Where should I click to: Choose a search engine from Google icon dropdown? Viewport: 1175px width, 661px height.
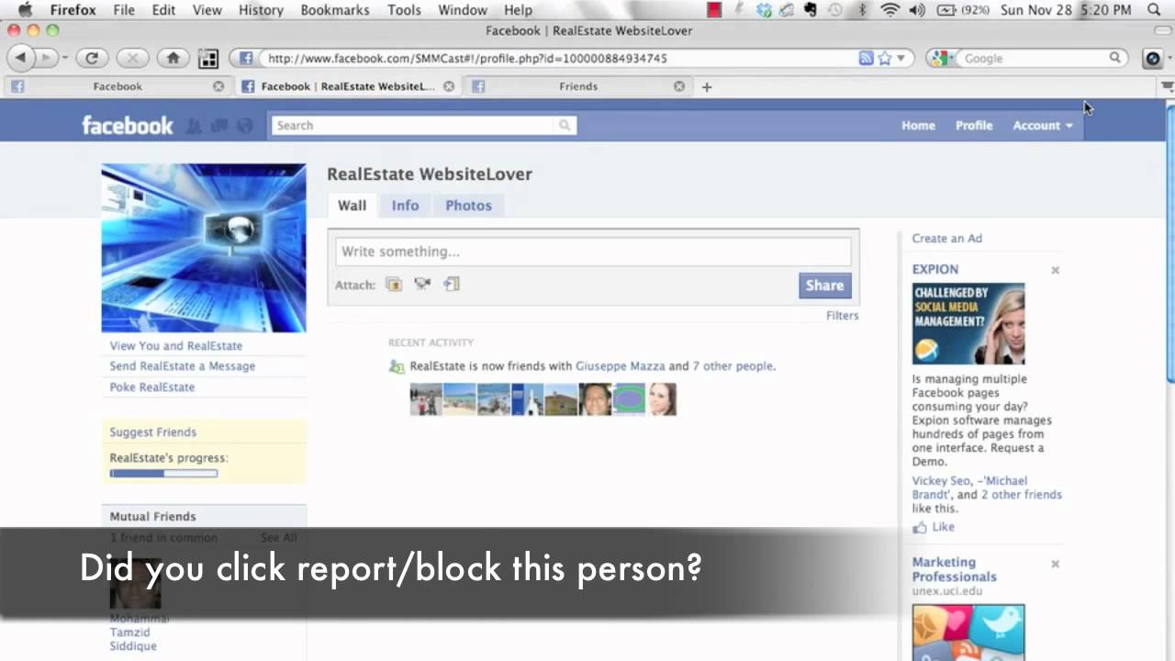(x=940, y=58)
